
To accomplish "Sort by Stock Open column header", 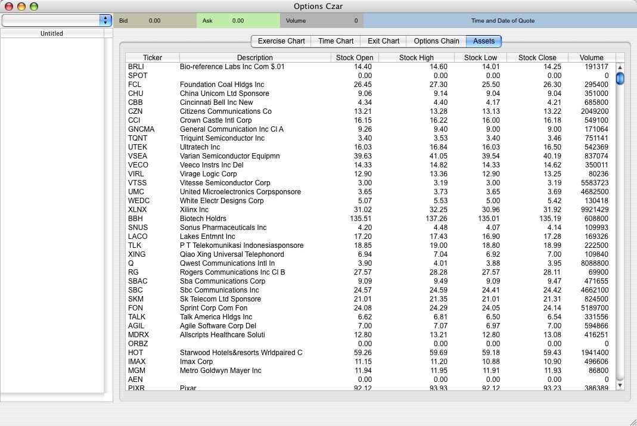I will pos(355,58).
